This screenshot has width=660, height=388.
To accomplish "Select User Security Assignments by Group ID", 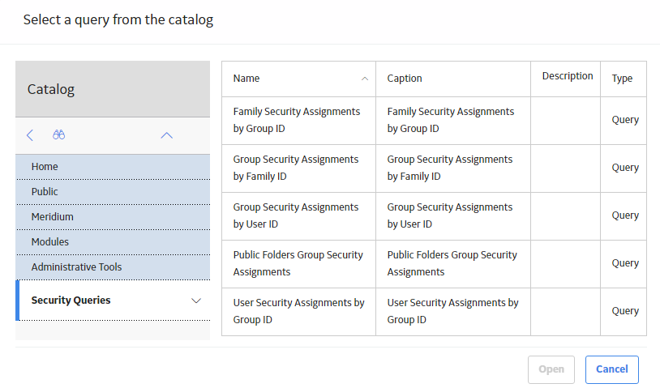I will click(434, 312).
